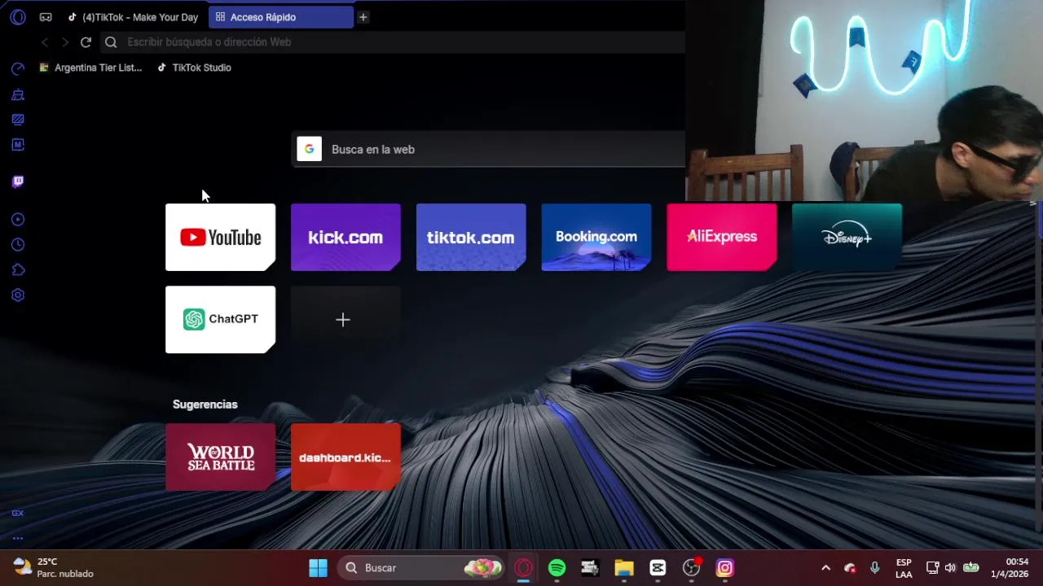The width and height of the screenshot is (1043, 586).
Task: Open Settings gear in sidebar
Action: 18,295
